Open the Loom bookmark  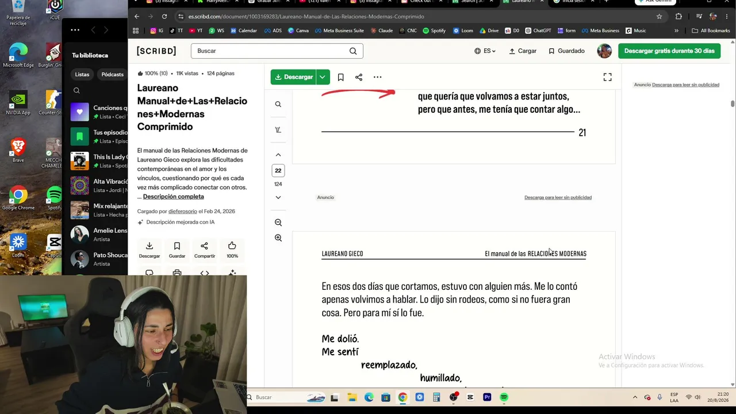(463, 30)
